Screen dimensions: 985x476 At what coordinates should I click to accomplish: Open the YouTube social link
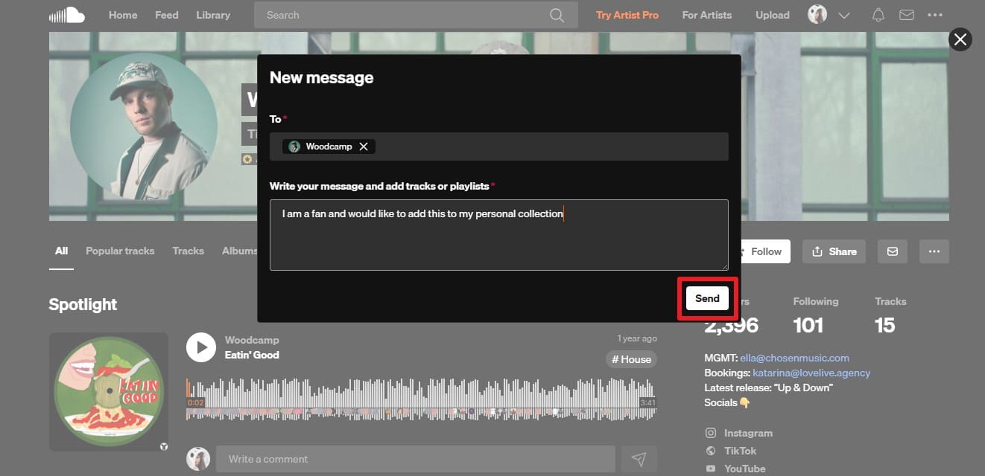click(x=744, y=469)
